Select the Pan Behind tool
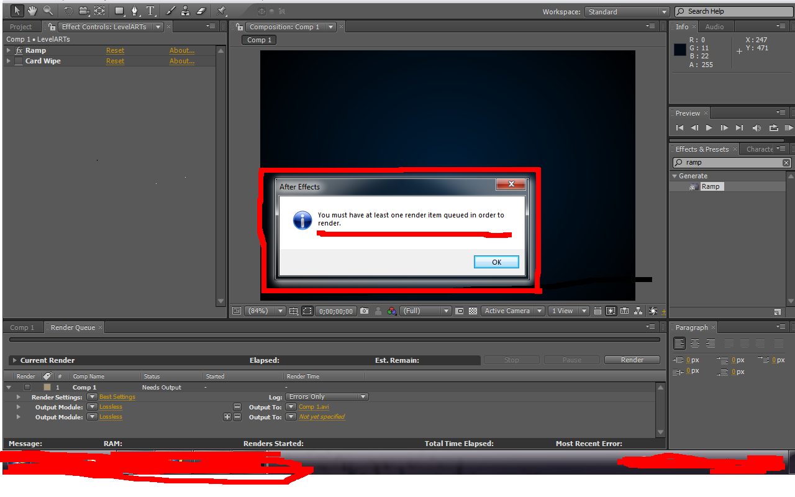Image resolution: width=795 pixels, height=497 pixels. click(x=99, y=11)
